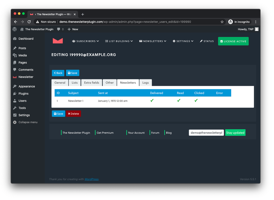Switch to the Other tab
Image resolution: width=274 pixels, height=200 pixels.
110,83
